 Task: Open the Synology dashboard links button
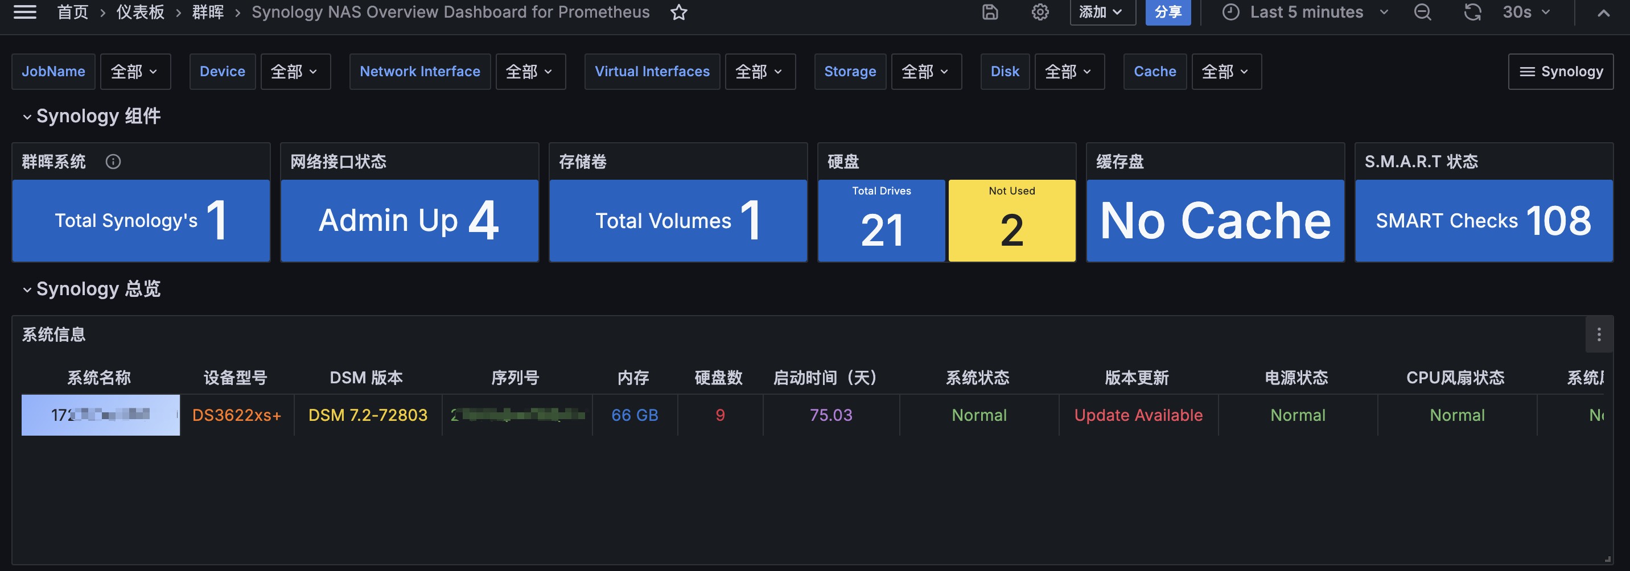click(1561, 72)
